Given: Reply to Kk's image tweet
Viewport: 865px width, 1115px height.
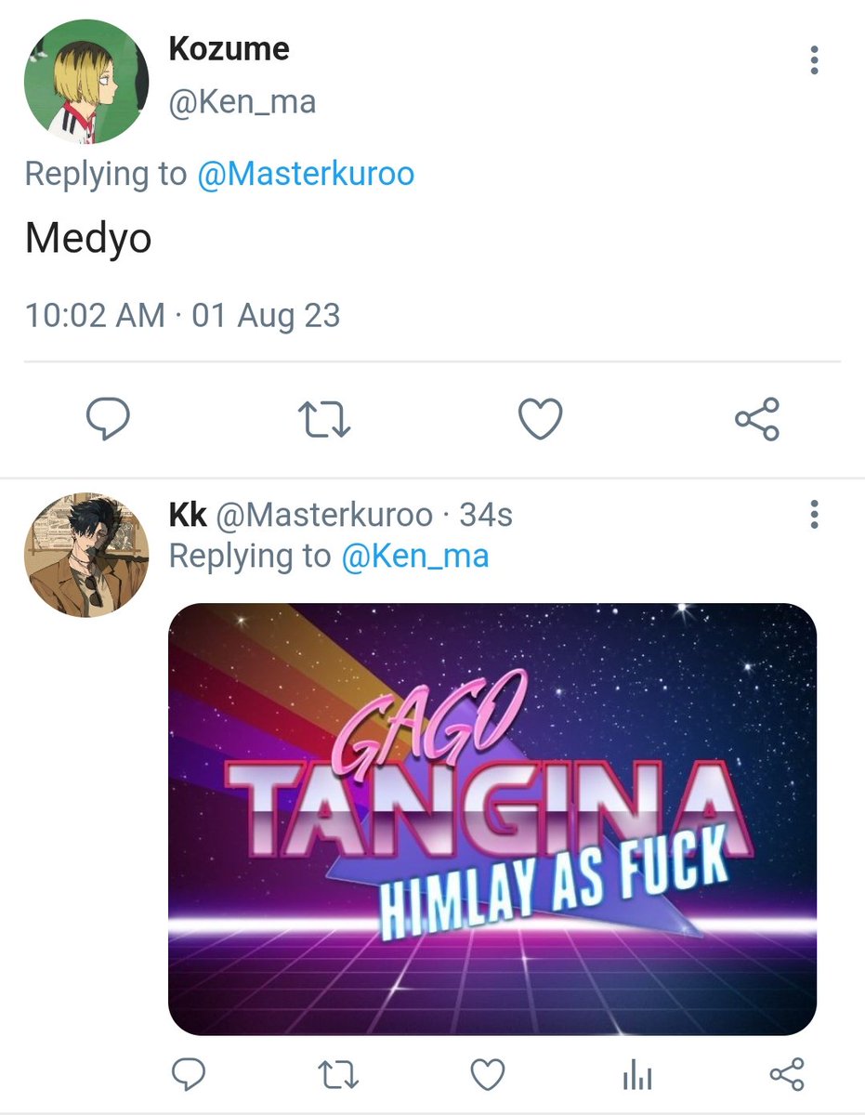Looking at the screenshot, I should pyautogui.click(x=190, y=1075).
